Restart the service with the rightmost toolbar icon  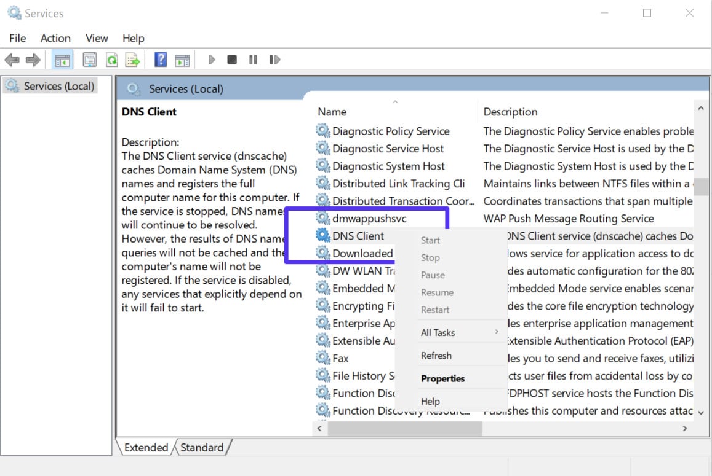(x=274, y=59)
